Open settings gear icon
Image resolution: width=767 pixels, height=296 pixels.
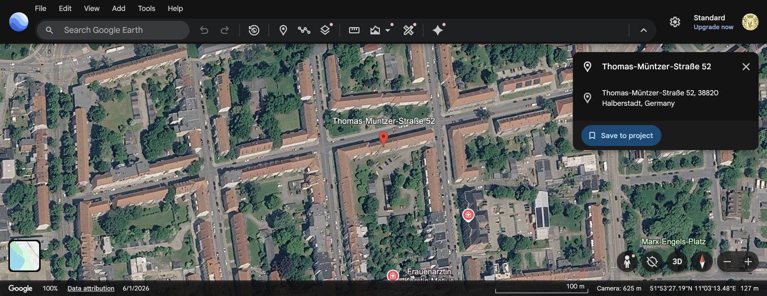coord(675,22)
